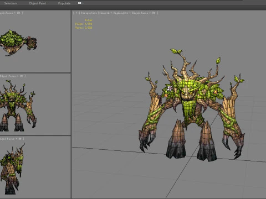This screenshot has height=199, width=266.
Task: Switch to the Selection ribbon tab
Action: (x=11, y=3)
